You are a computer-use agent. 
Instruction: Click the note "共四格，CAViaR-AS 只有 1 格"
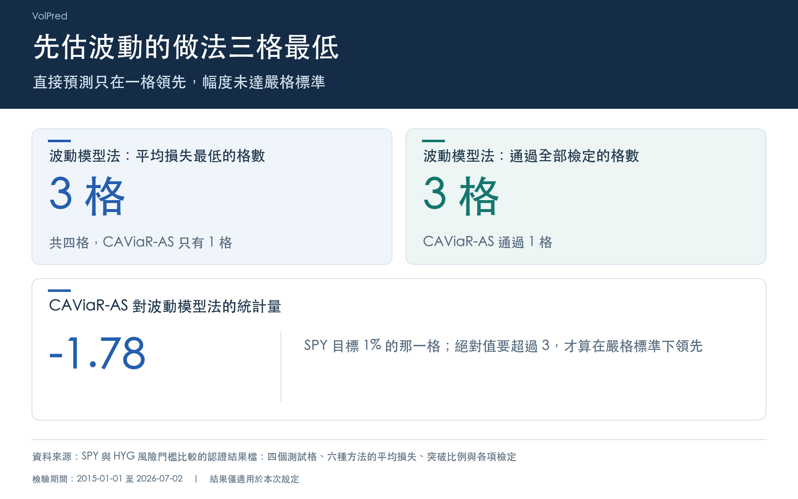click(x=141, y=243)
